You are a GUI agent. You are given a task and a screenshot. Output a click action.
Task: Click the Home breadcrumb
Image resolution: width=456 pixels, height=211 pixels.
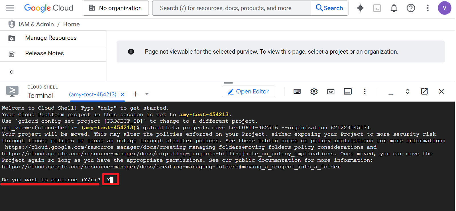point(72,24)
